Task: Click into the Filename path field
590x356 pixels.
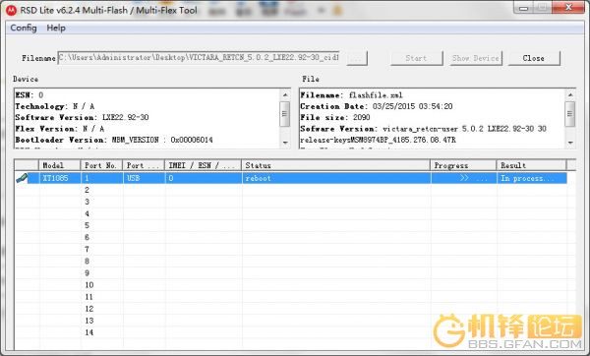Action: pos(199,58)
